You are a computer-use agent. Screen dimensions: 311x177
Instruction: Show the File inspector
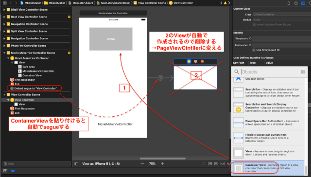click(289, 3)
